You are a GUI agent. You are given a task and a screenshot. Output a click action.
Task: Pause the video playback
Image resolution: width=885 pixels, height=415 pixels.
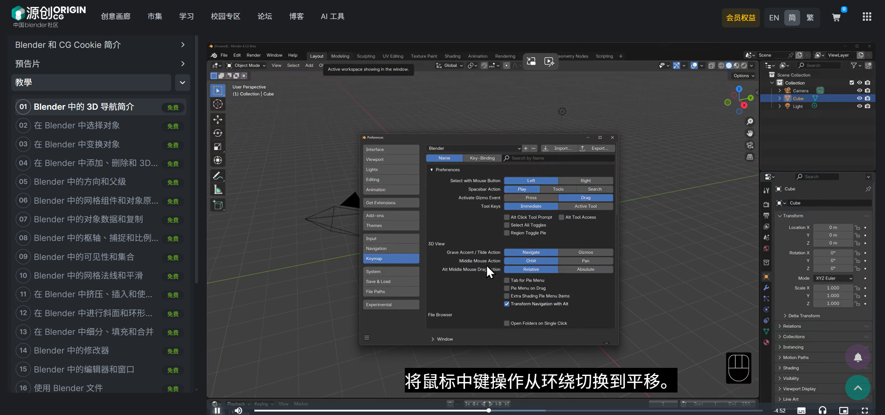(217, 410)
